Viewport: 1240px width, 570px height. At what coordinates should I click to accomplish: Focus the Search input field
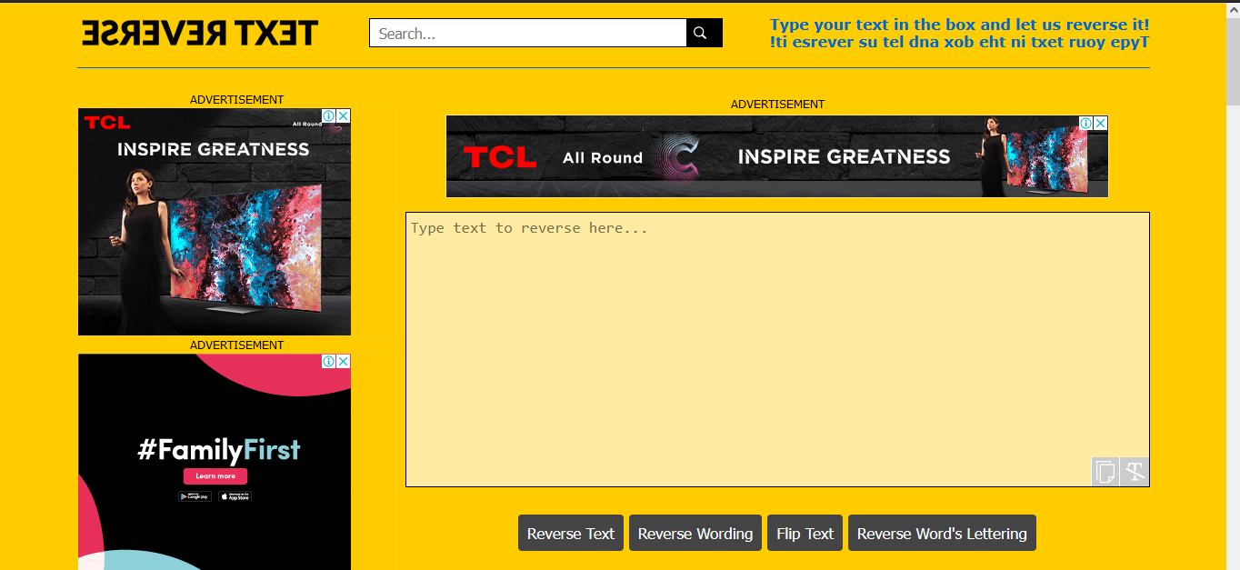click(x=528, y=33)
